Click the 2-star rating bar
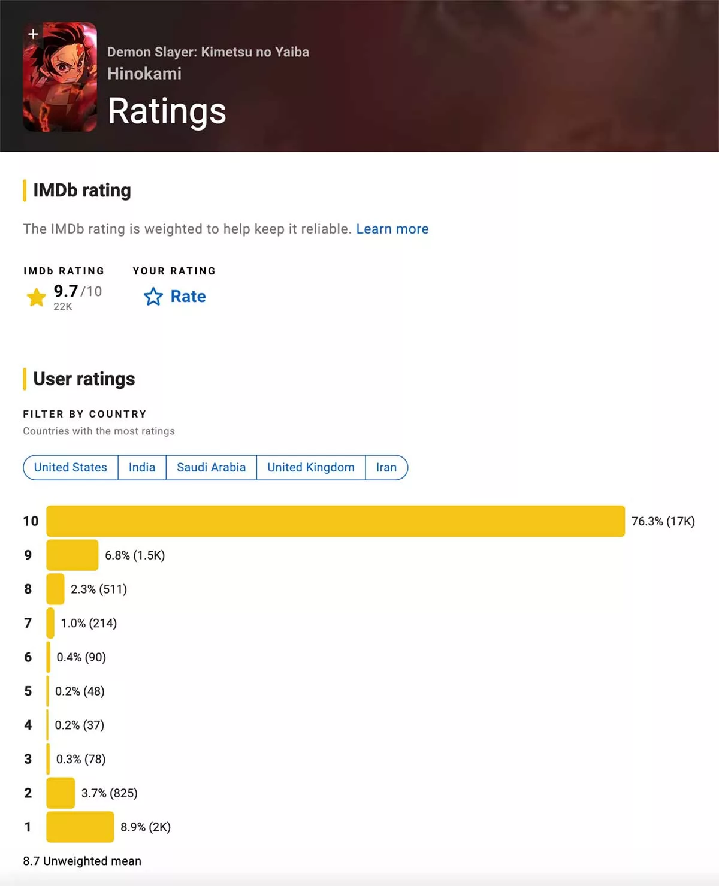The image size is (719, 886). pos(61,793)
